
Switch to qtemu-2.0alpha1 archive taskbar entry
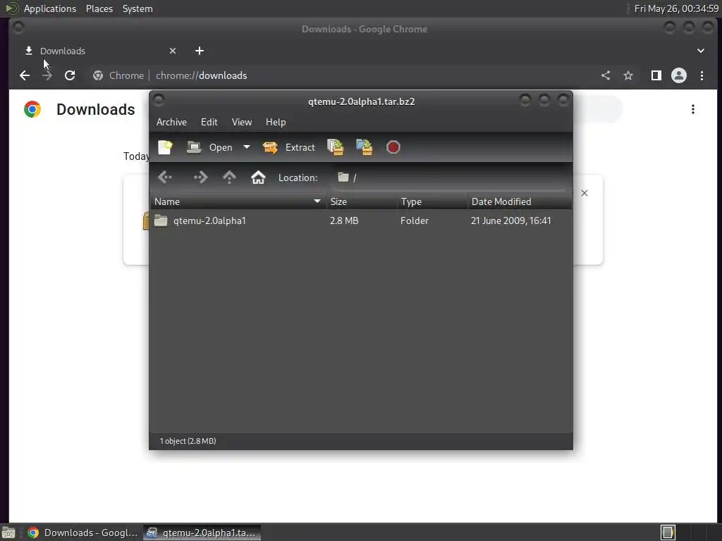point(202,533)
